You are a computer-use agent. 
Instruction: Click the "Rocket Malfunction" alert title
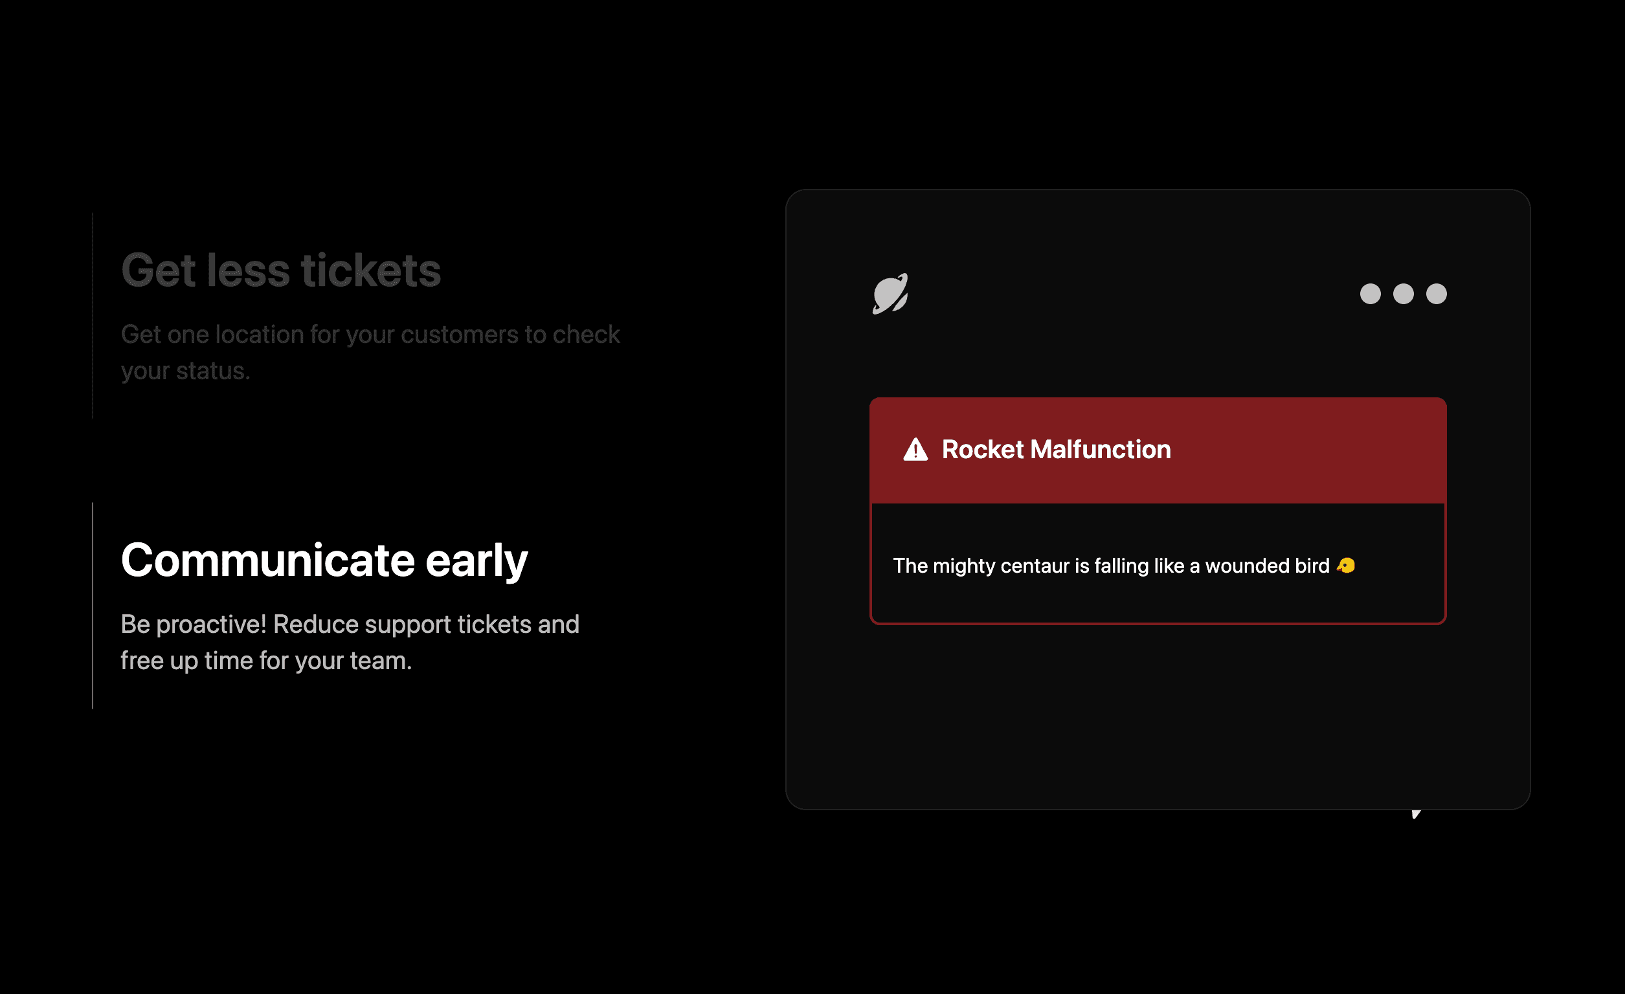coord(1057,450)
